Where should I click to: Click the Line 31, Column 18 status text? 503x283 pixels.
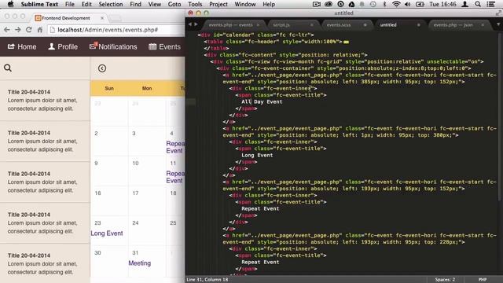click(207, 280)
